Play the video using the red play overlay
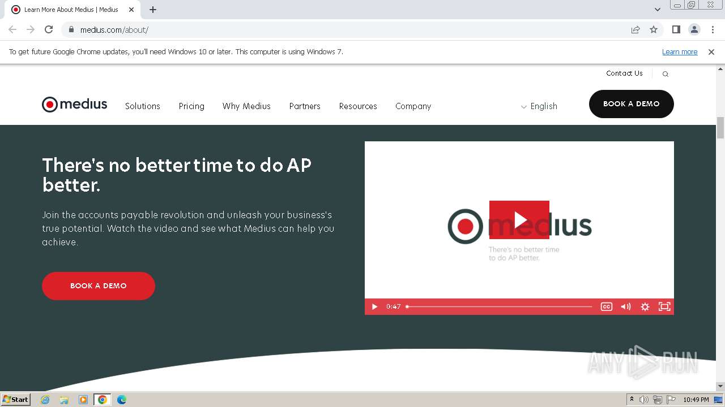Screen dimensions: 725x407 pos(519,220)
